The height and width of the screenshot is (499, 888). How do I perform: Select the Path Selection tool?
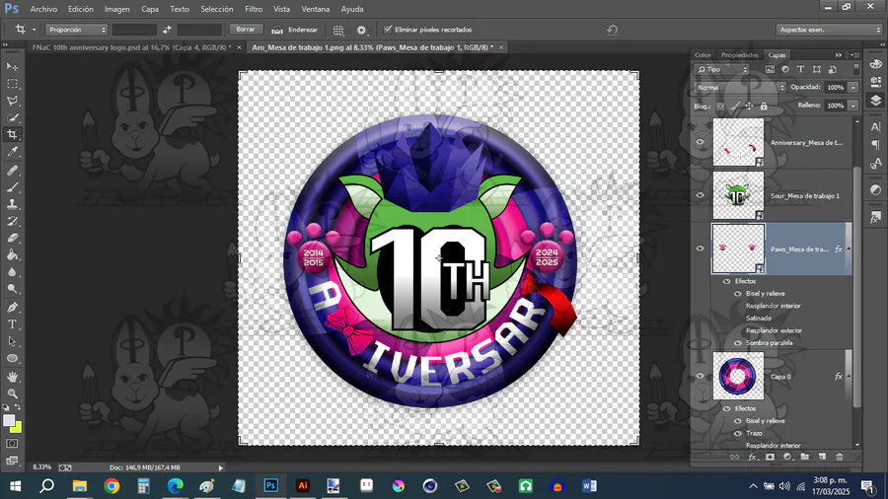click(x=12, y=341)
